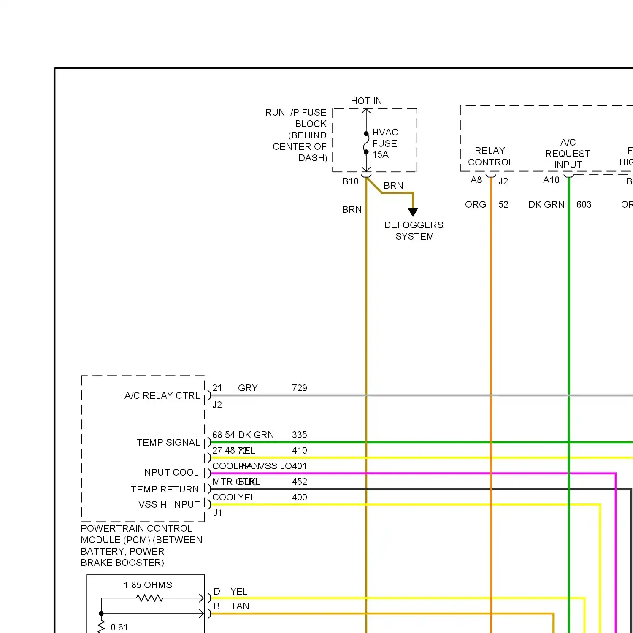633x633 pixels.
Task: Click the A10 connector pin label
Action: tap(551, 180)
